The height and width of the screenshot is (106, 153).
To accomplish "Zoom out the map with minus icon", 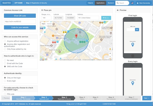I will pos(110,56).
